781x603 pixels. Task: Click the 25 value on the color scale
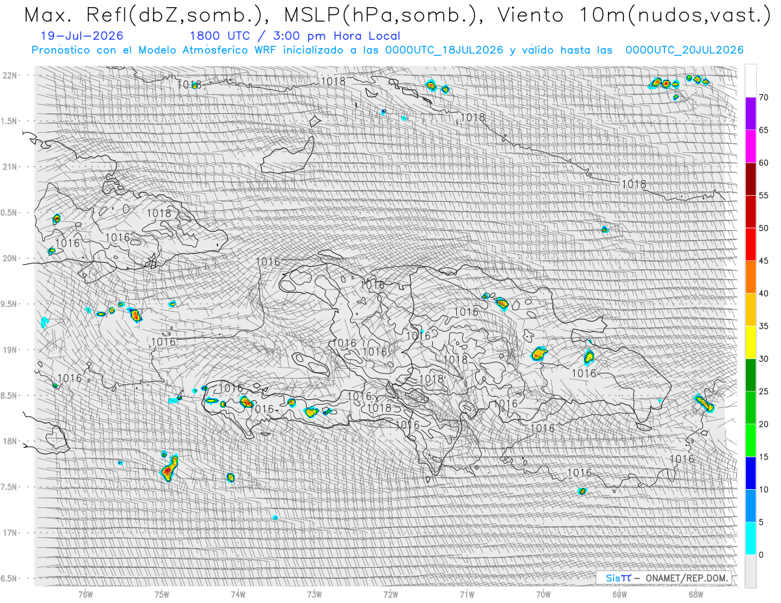pyautogui.click(x=764, y=392)
